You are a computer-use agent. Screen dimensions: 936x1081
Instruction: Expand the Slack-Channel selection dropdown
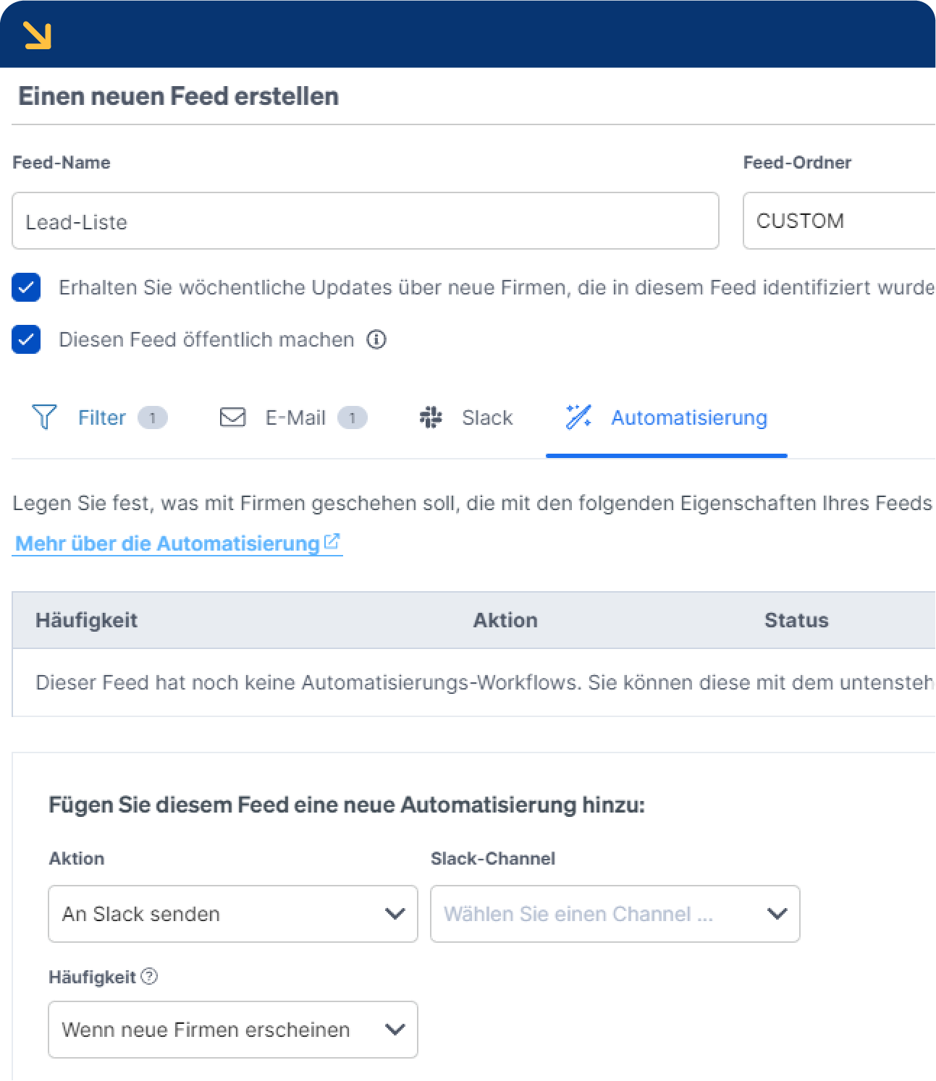[614, 914]
